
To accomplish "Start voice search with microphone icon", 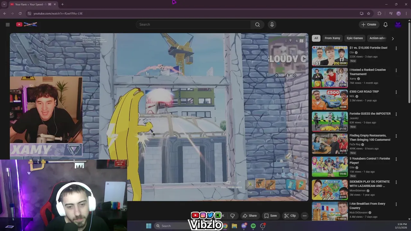I will coord(272,24).
